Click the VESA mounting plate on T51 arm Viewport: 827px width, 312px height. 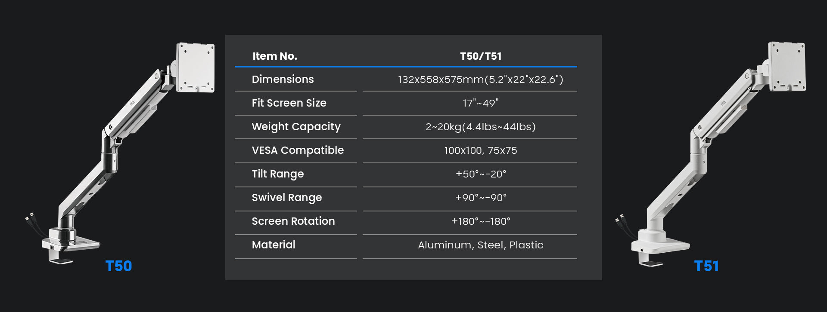coord(787,66)
